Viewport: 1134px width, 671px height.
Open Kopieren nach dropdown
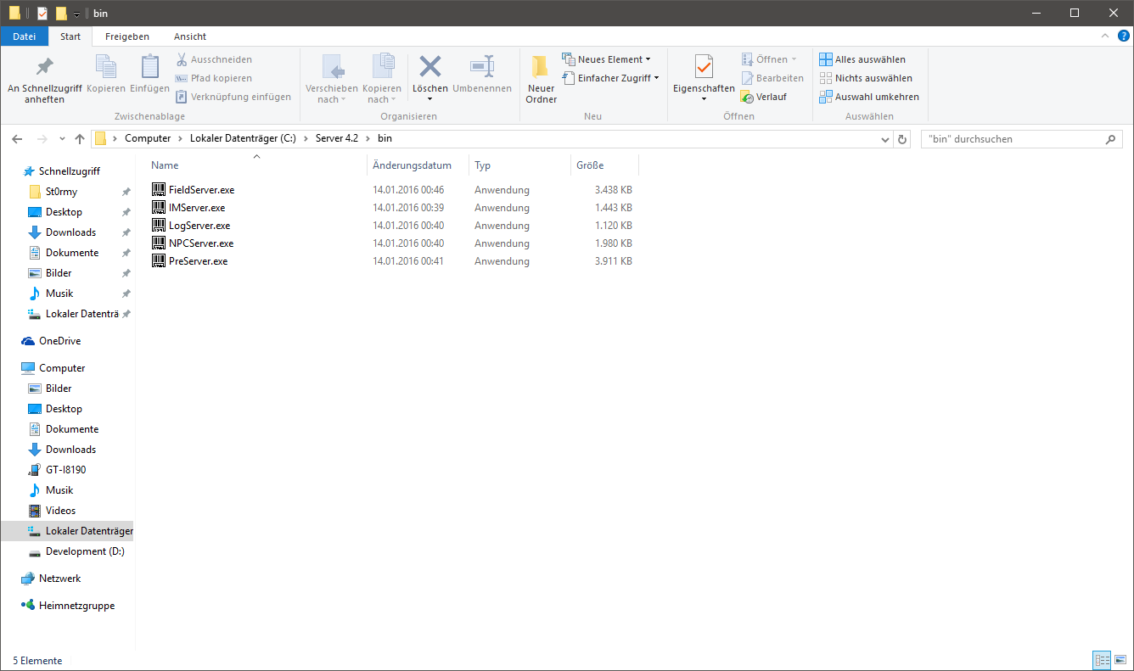click(382, 78)
